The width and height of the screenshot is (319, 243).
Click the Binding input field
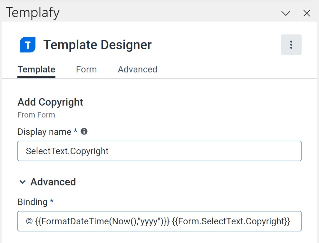159,221
